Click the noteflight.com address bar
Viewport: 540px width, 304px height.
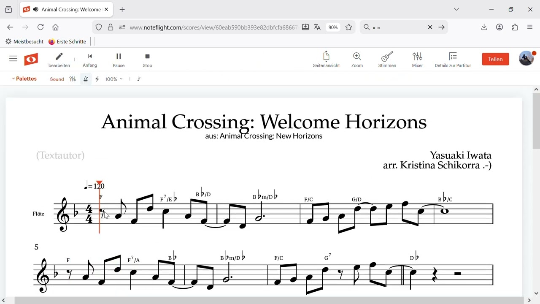pyautogui.click(x=213, y=27)
